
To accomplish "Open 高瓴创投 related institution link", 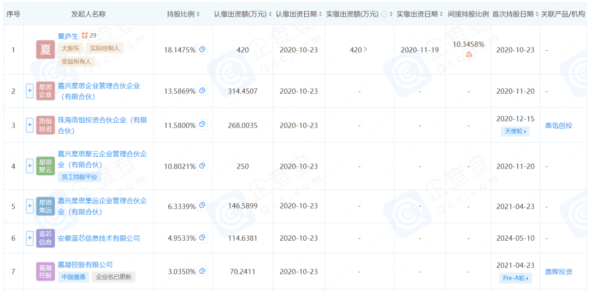I will [558, 126].
